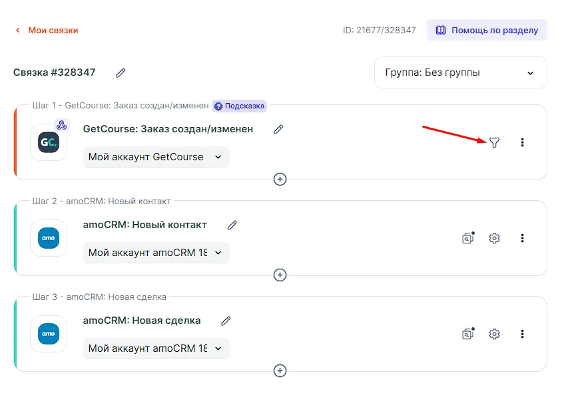Expand the Группа: Без группы dropdown
The image size is (568, 399).
tap(460, 72)
